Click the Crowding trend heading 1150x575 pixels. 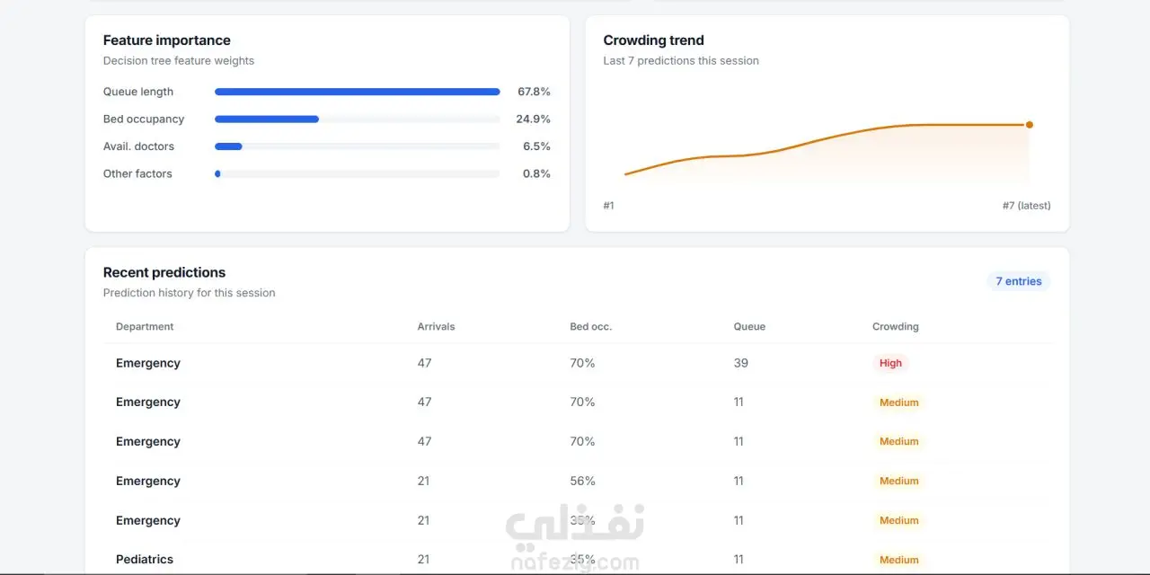[653, 40]
